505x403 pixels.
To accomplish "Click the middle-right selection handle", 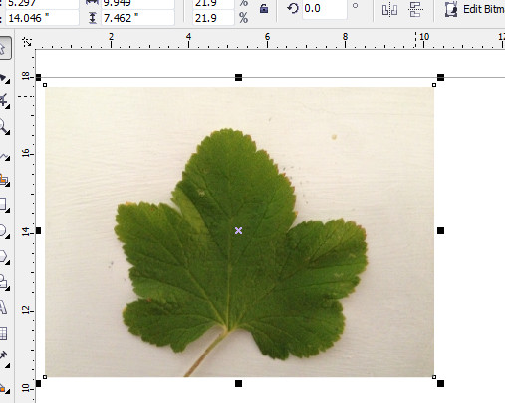I will click(x=440, y=230).
